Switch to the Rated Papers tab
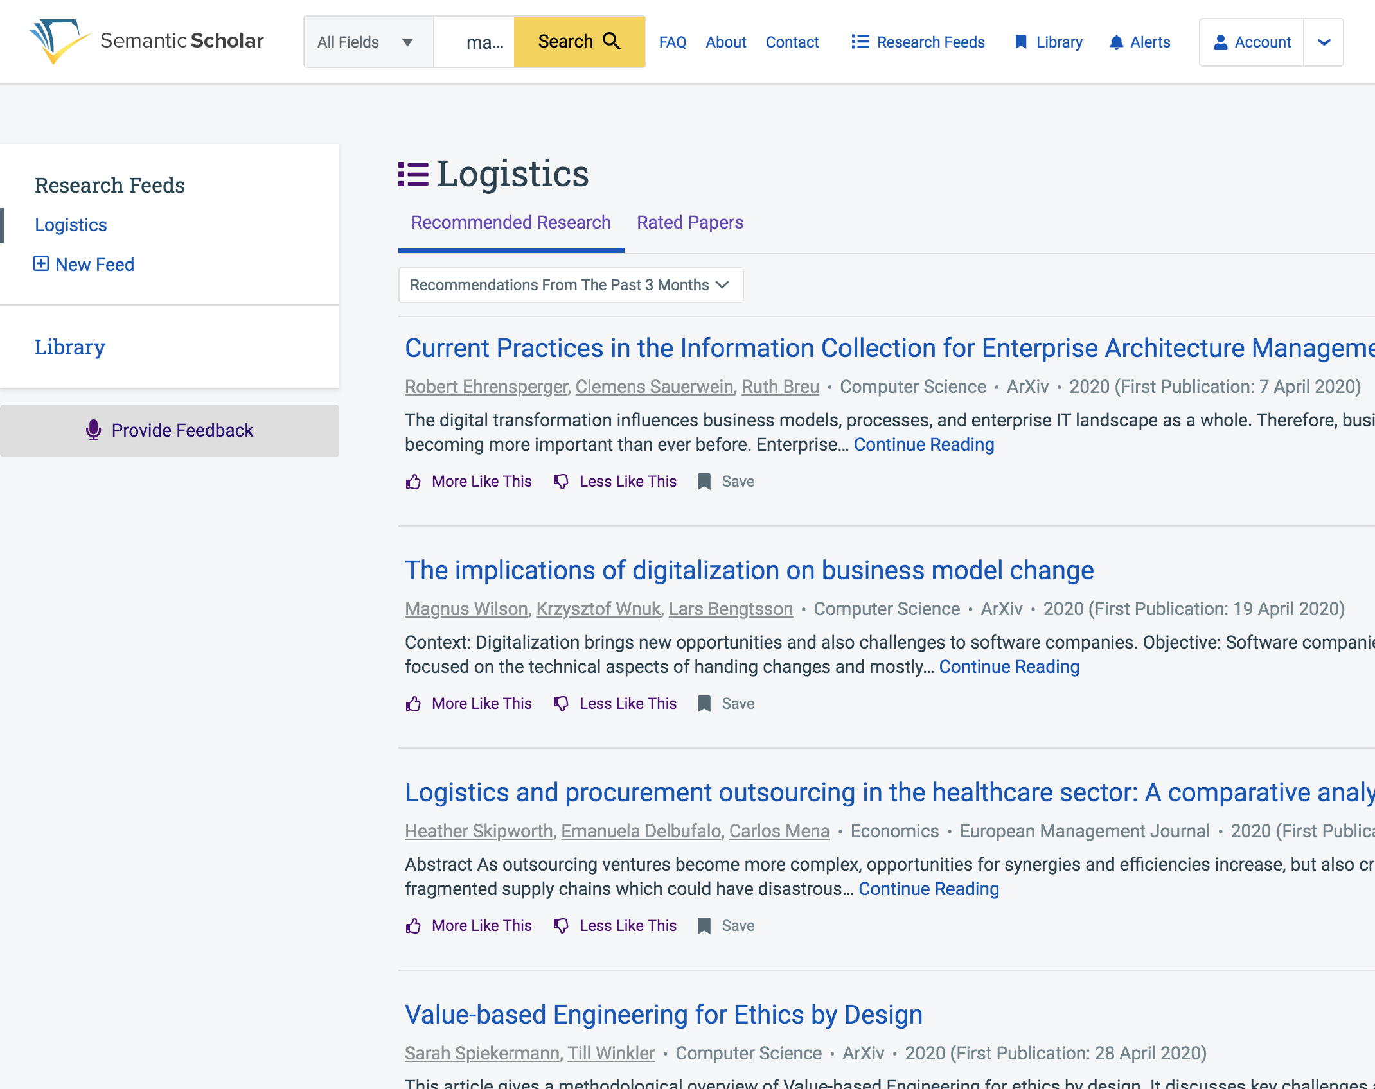 689,222
